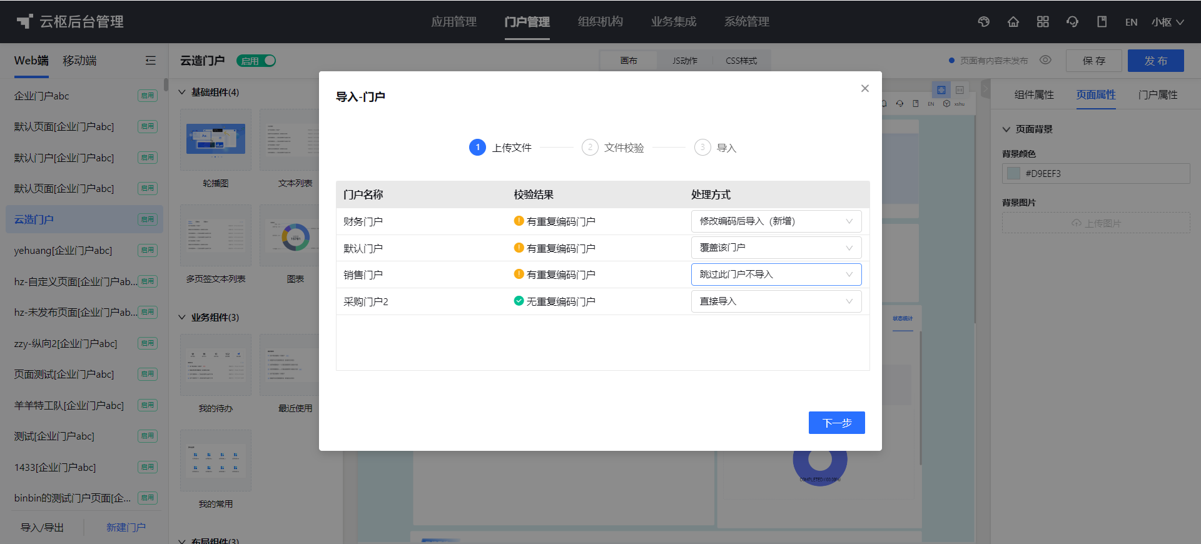Toggle 启用 badge for yehuang[企业门户abc]
The image size is (1201, 544).
(148, 250)
